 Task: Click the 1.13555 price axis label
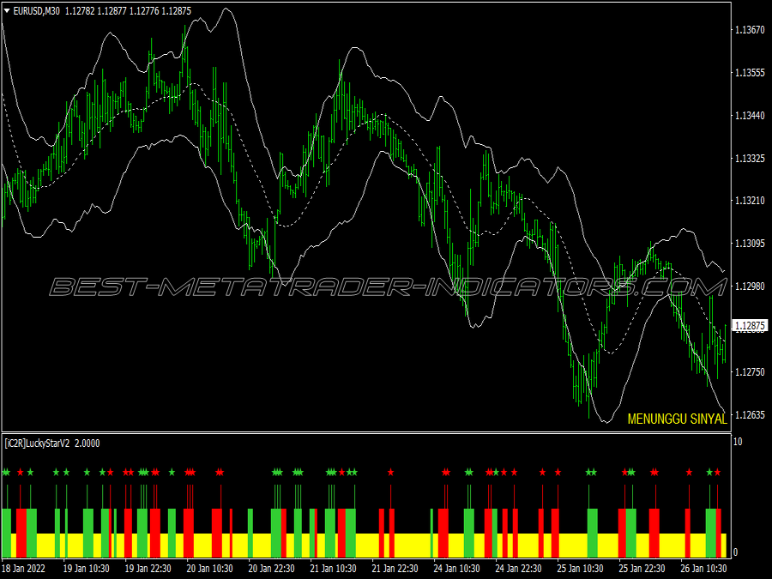[x=750, y=73]
